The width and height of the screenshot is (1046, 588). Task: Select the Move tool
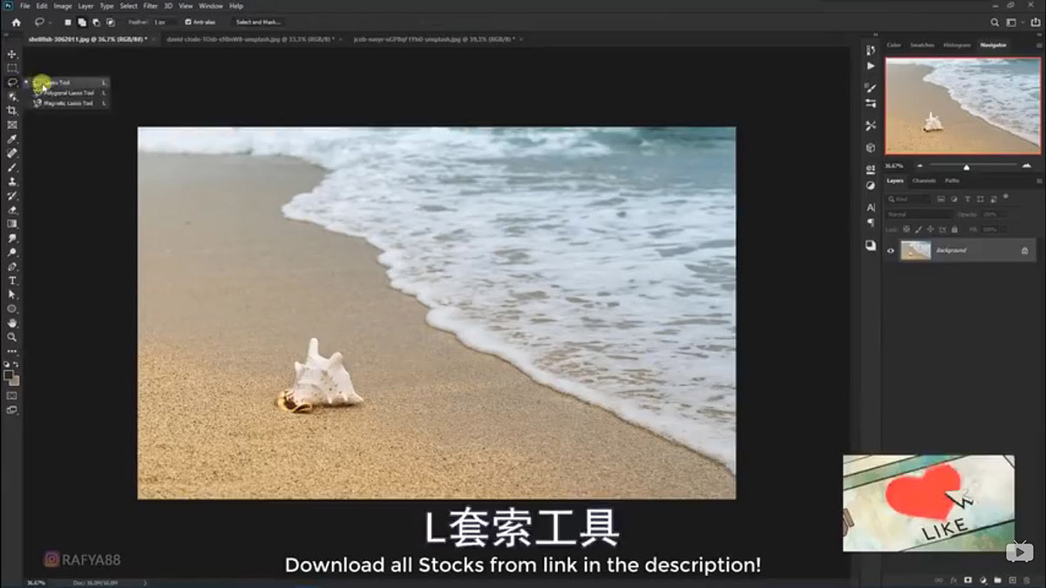(12, 52)
